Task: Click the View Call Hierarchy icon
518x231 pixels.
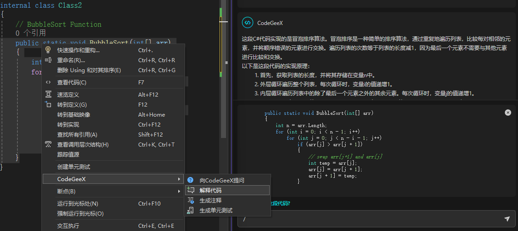Action: click(x=48, y=145)
